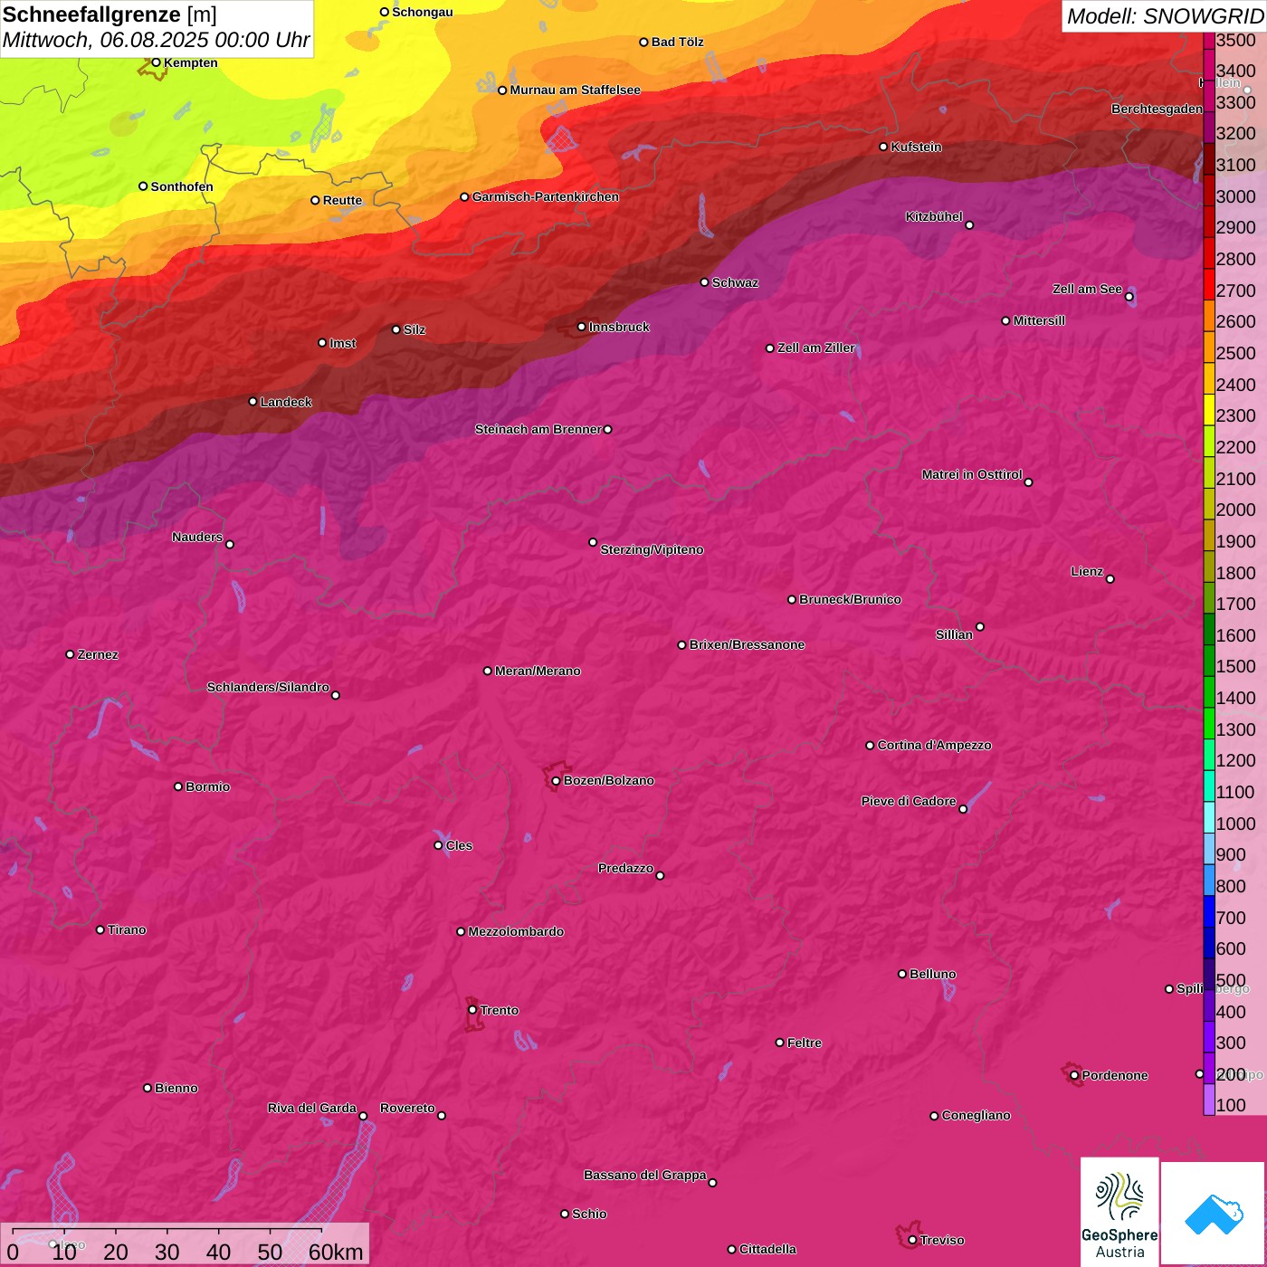Click the Zernez marker dot
The width and height of the screenshot is (1267, 1267).
(71, 654)
